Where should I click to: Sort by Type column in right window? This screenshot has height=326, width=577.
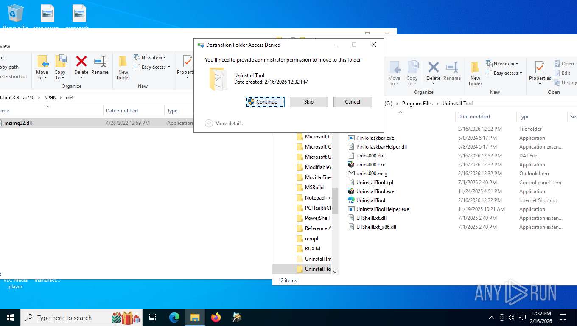[x=541, y=117]
